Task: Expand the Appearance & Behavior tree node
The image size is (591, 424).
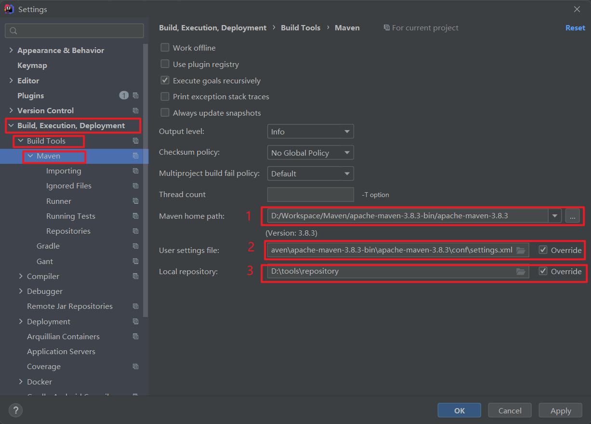Action: pos(11,50)
